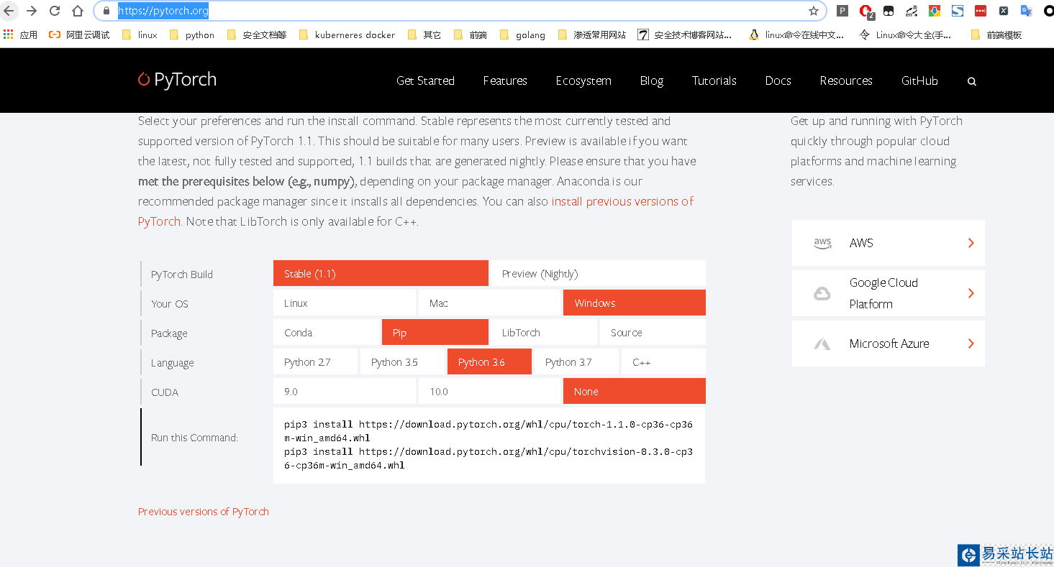This screenshot has width=1054, height=567.
Task: Expand the python bookmark folder
Action: pos(192,34)
